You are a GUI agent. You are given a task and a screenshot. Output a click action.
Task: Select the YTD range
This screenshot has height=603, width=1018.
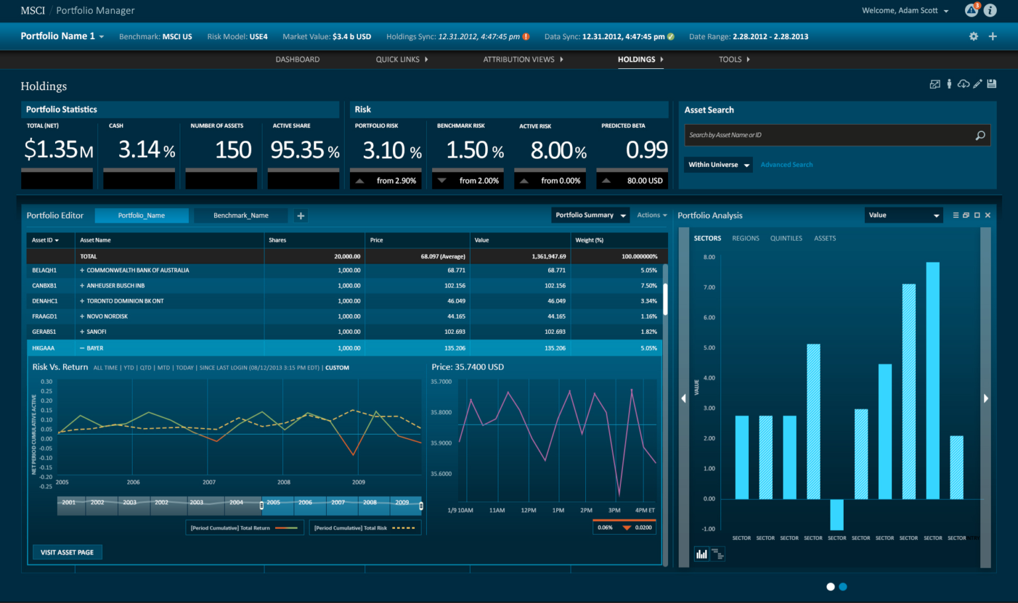[x=129, y=368]
